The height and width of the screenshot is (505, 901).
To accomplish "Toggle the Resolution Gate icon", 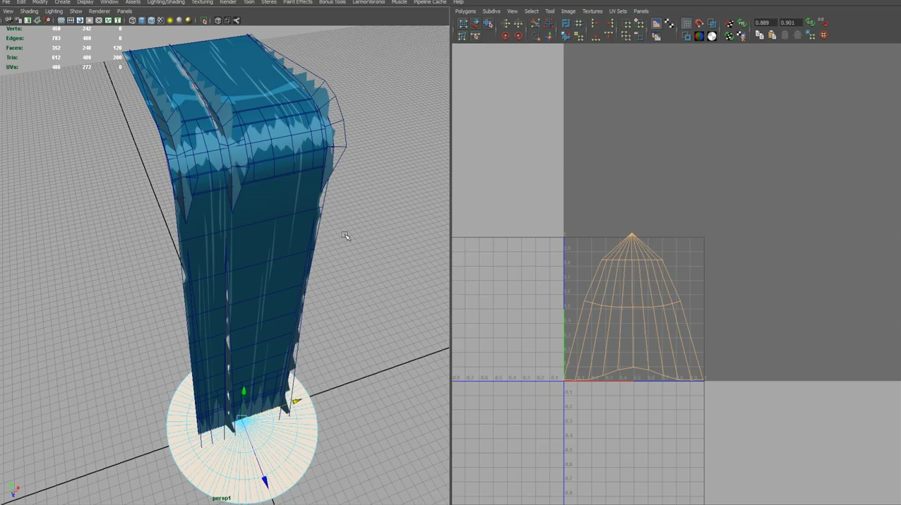I will coord(80,20).
